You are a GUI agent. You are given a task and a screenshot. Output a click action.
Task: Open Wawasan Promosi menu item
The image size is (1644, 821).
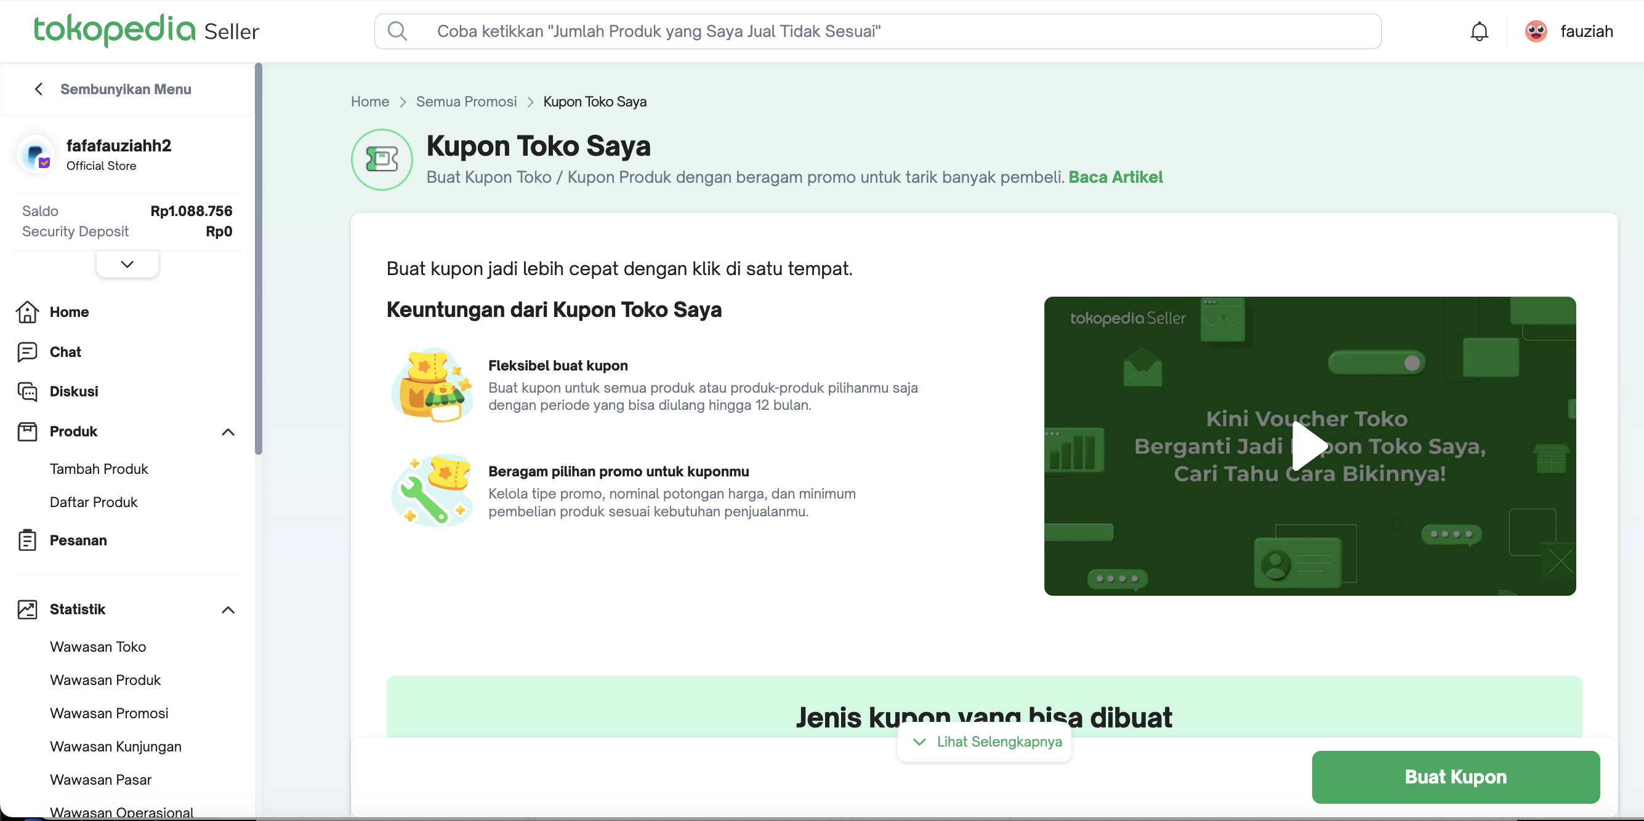109,713
